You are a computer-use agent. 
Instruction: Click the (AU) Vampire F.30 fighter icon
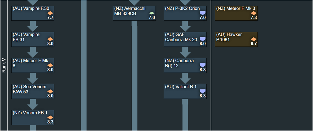[50, 13]
